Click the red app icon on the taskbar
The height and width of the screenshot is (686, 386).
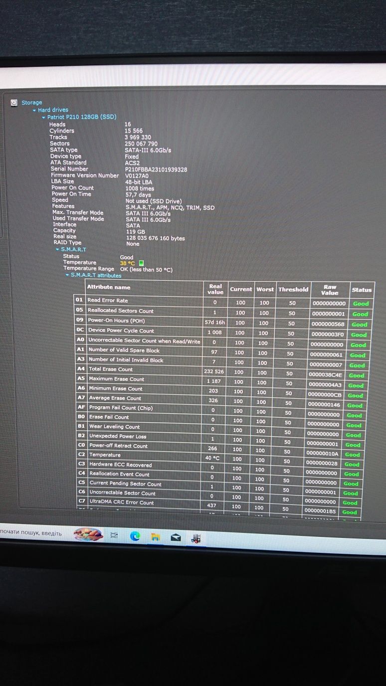(196, 538)
